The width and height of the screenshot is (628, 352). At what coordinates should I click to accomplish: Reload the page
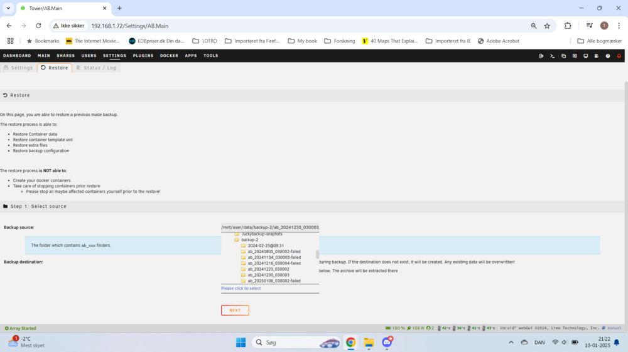tap(38, 26)
